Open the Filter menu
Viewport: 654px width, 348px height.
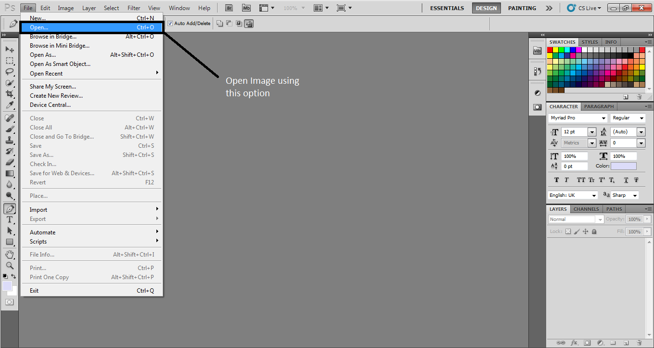pos(134,8)
